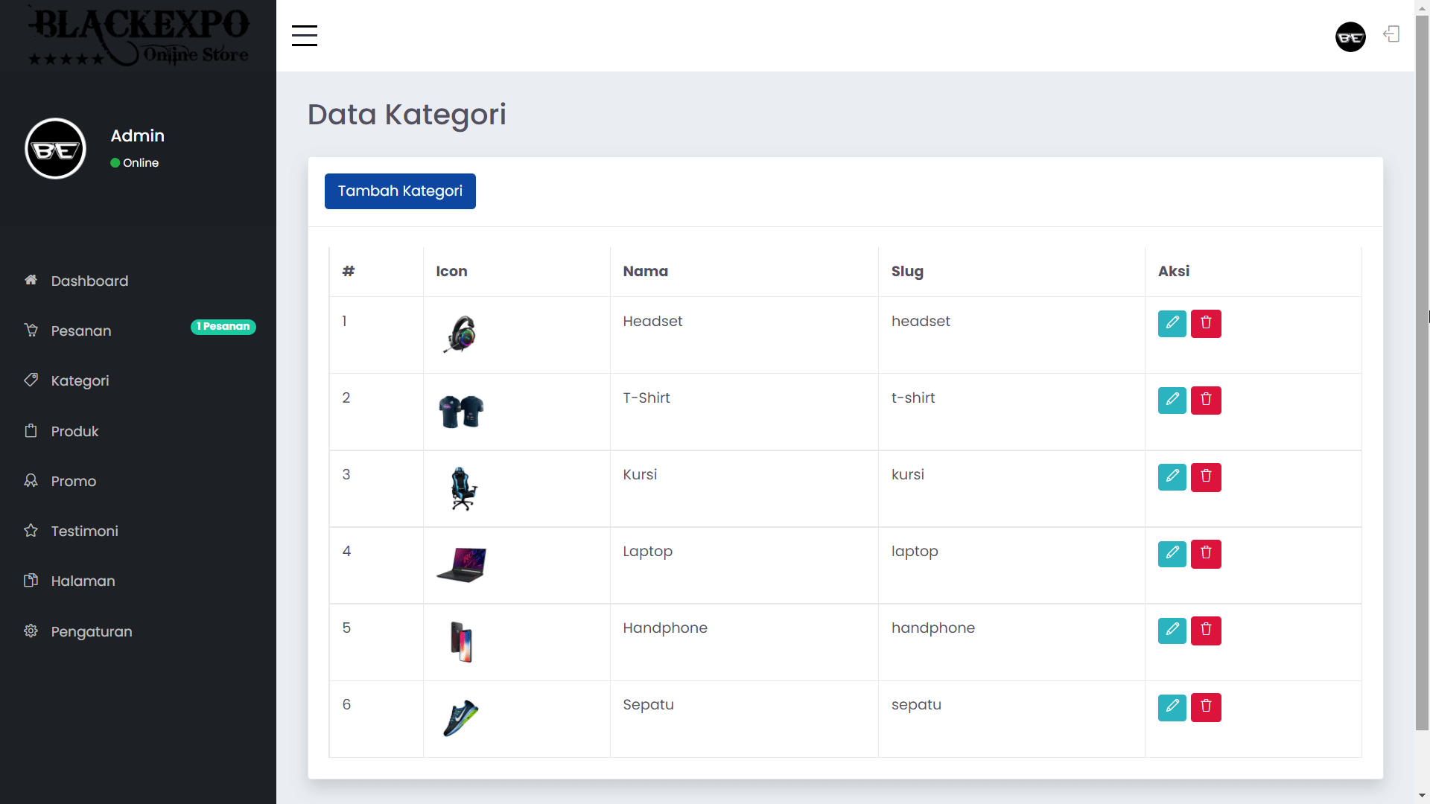Click the Halaman page icon
The height and width of the screenshot is (804, 1430).
coord(31,581)
